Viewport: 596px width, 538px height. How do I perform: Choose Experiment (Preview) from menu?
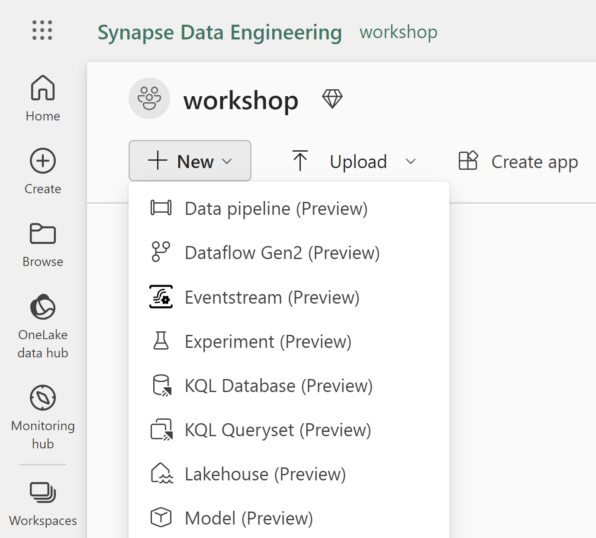289,341
